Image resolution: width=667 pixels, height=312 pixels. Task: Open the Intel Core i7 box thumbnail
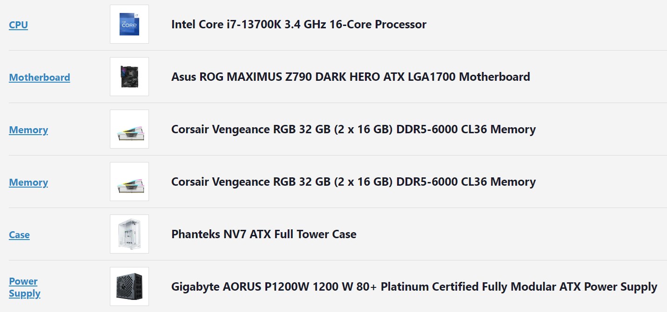pos(129,24)
